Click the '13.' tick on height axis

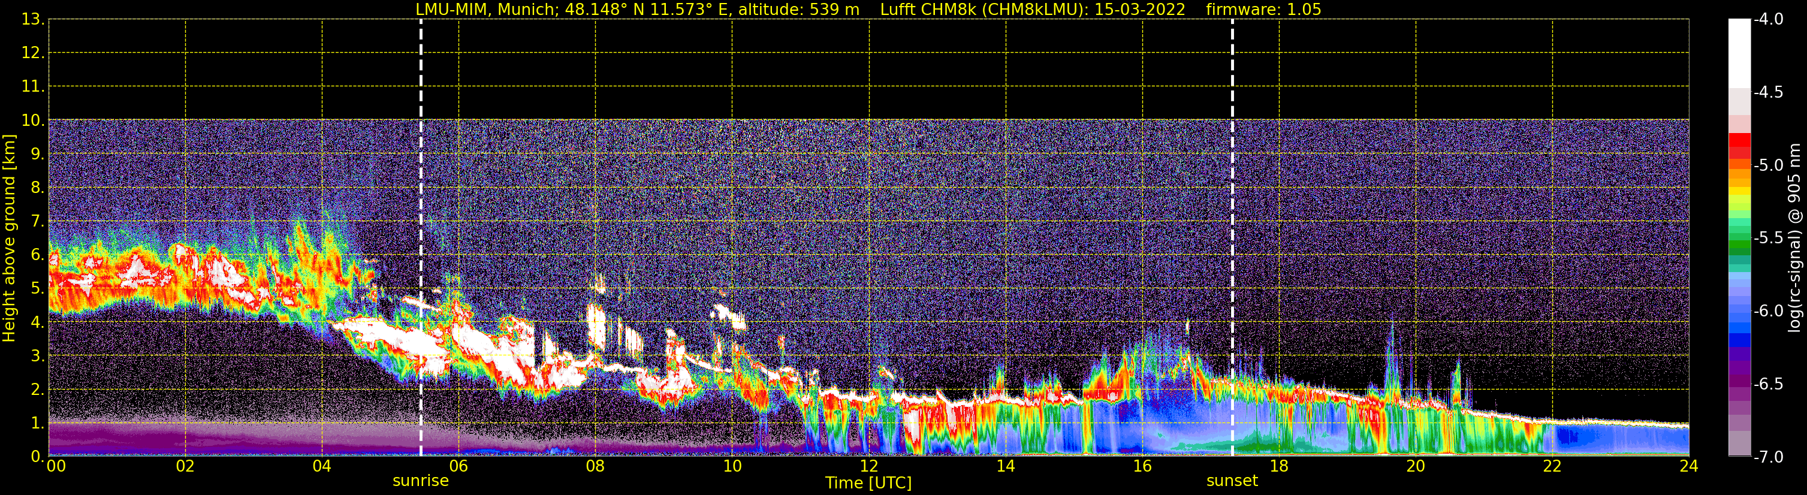tap(32, 20)
